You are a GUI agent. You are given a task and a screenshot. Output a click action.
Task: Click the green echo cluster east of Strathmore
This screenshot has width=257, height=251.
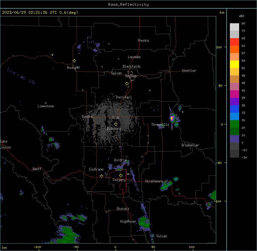coord(166,185)
